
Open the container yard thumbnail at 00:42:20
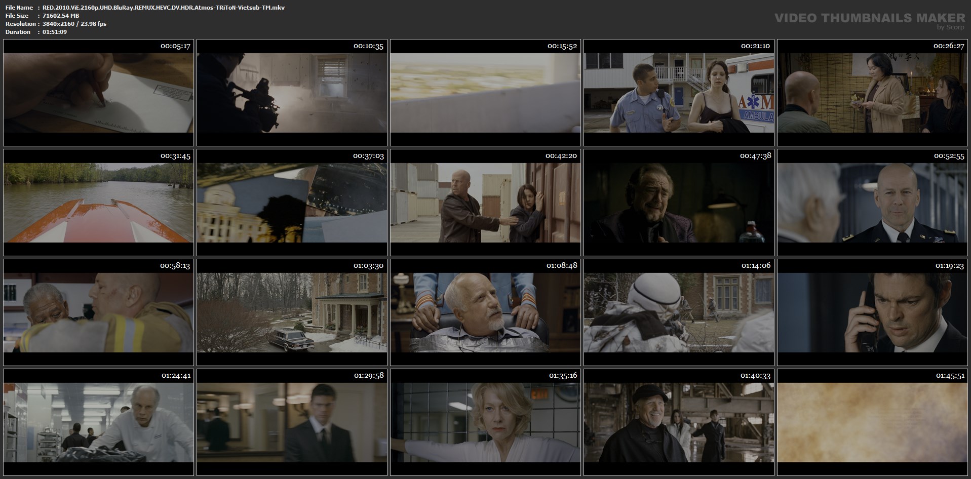click(x=485, y=203)
